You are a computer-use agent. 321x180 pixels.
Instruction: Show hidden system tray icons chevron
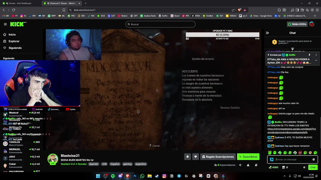(x=284, y=176)
